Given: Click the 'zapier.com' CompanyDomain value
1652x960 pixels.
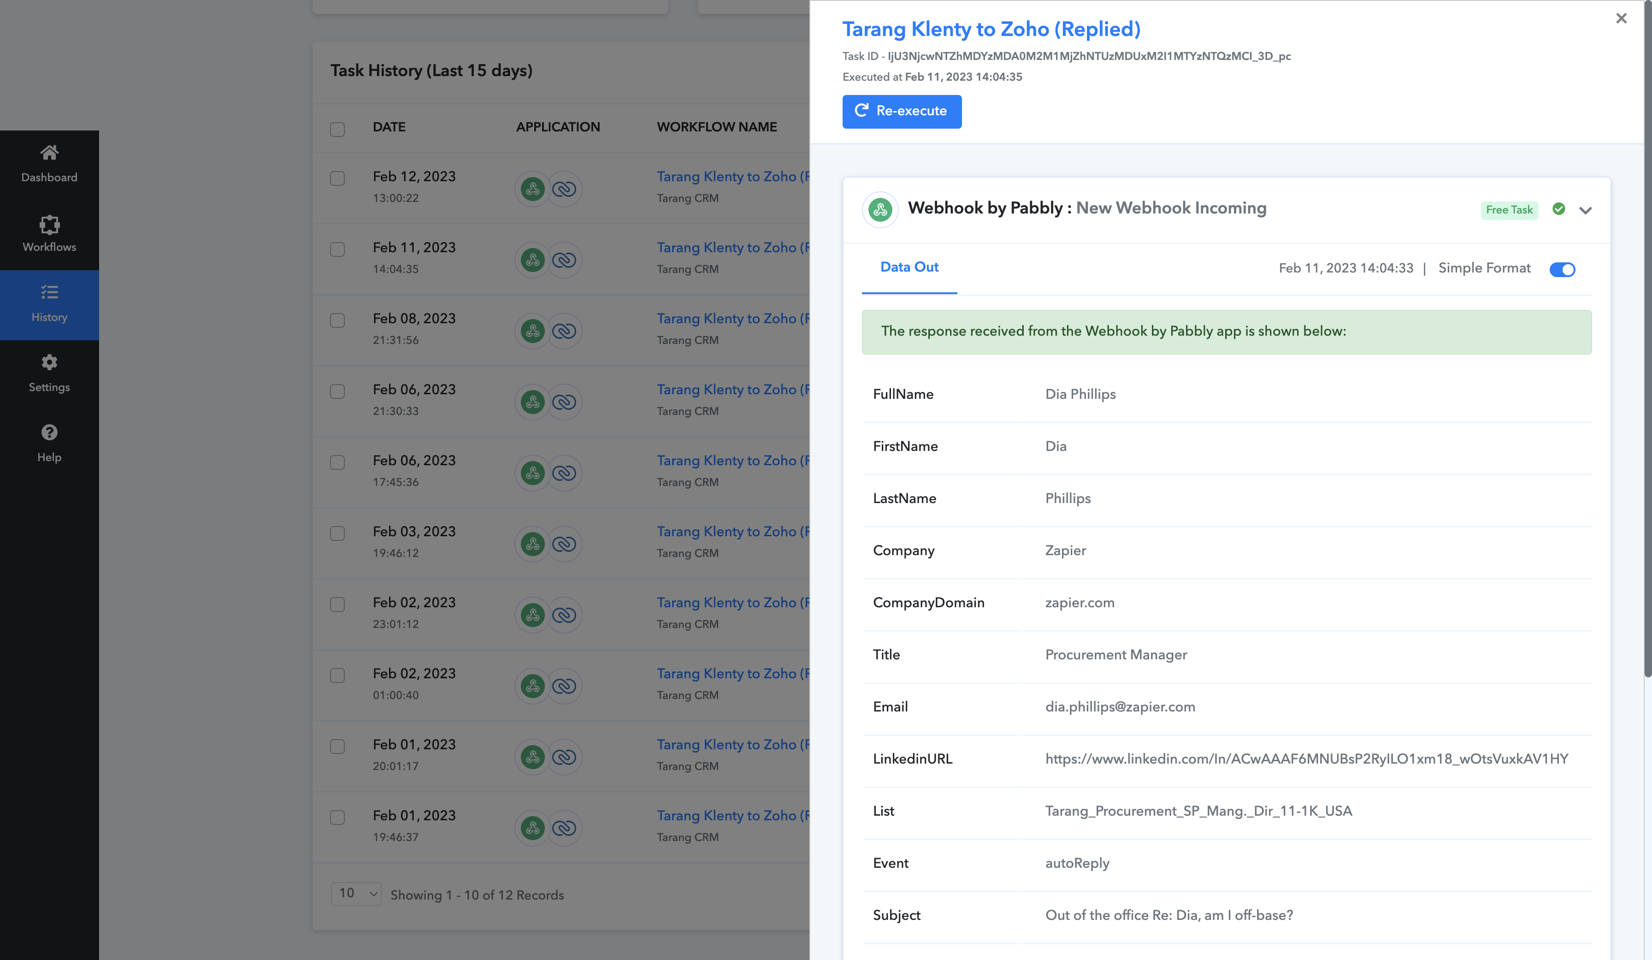Looking at the screenshot, I should tap(1080, 603).
